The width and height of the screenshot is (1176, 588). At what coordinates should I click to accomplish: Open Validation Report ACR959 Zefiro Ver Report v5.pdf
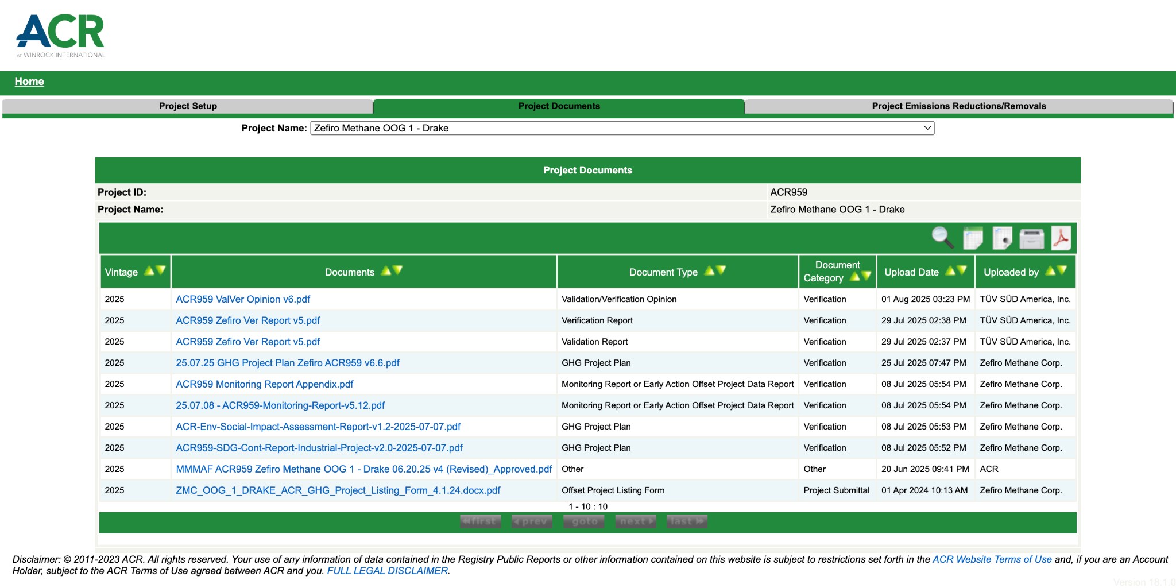248,342
